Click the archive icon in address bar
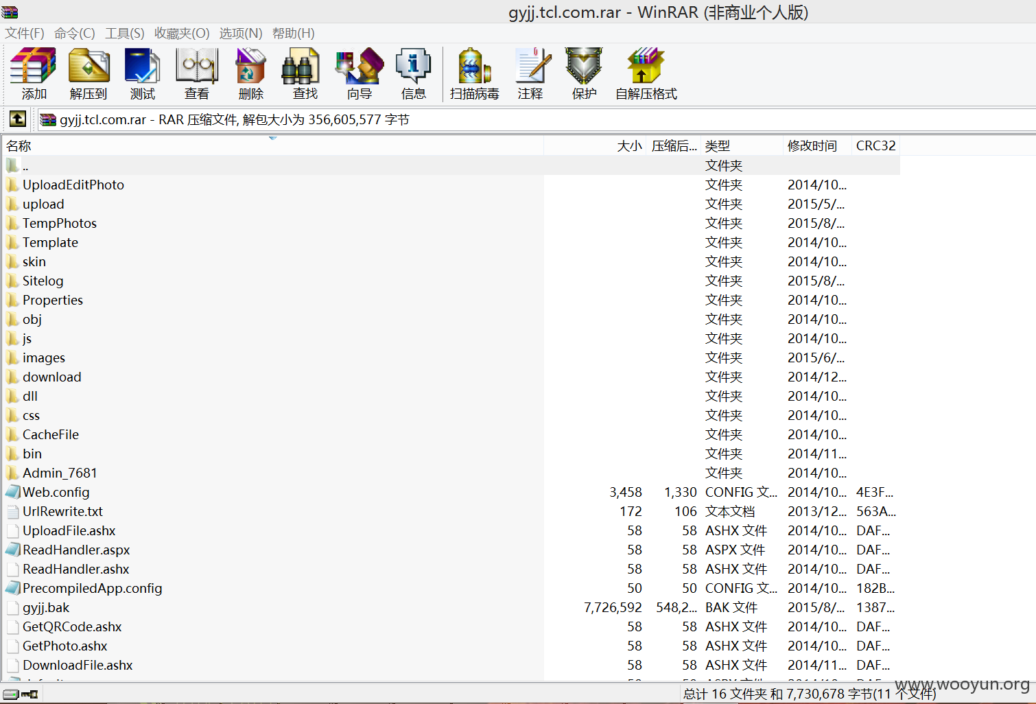 (47, 119)
